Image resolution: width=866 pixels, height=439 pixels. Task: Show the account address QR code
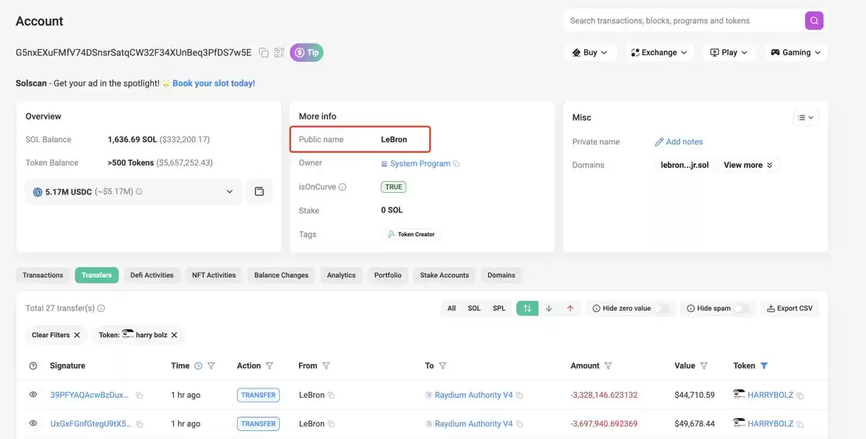coord(280,53)
